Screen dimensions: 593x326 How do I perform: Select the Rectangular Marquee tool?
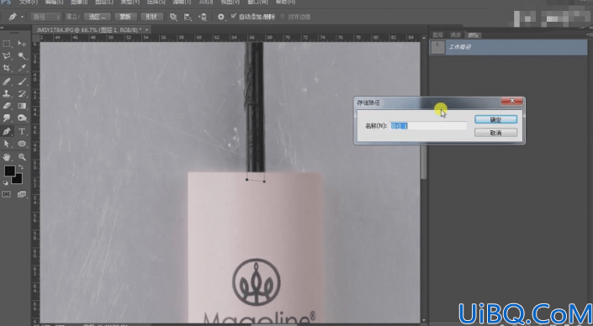tap(7, 44)
